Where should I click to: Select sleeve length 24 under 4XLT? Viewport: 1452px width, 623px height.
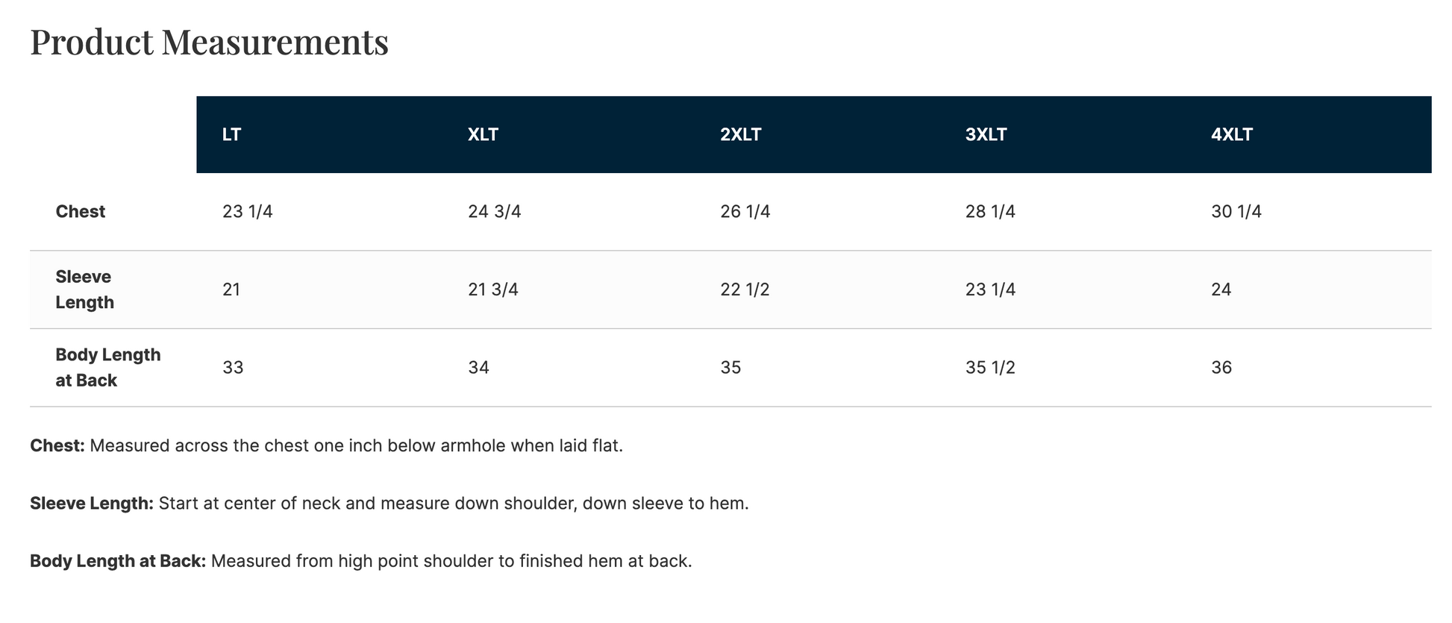(1221, 289)
